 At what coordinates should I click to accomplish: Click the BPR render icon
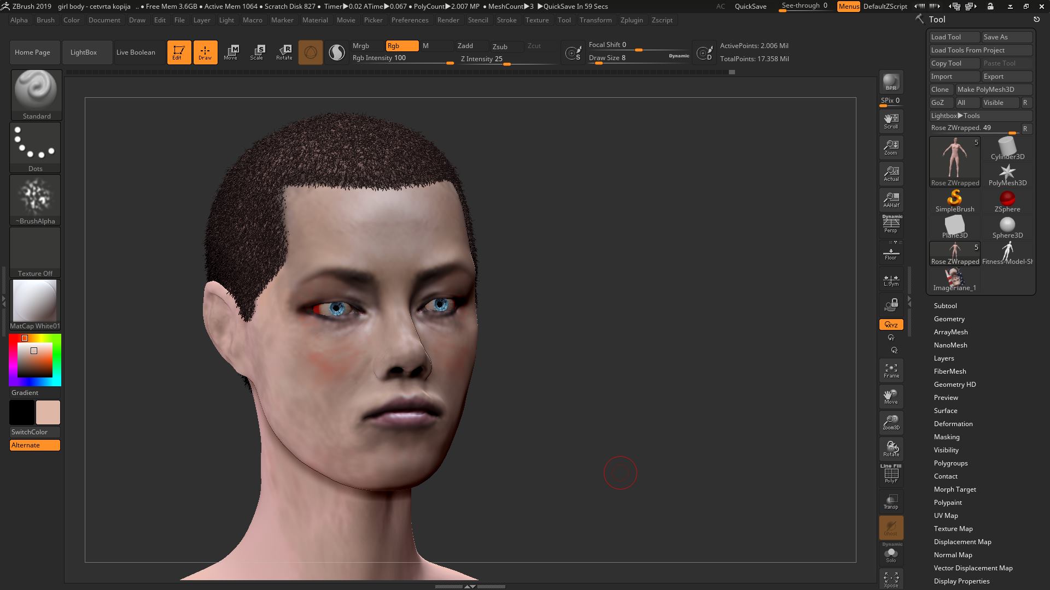coord(891,82)
